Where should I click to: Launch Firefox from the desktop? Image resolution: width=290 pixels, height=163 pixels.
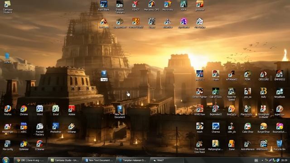click(x=8, y=110)
